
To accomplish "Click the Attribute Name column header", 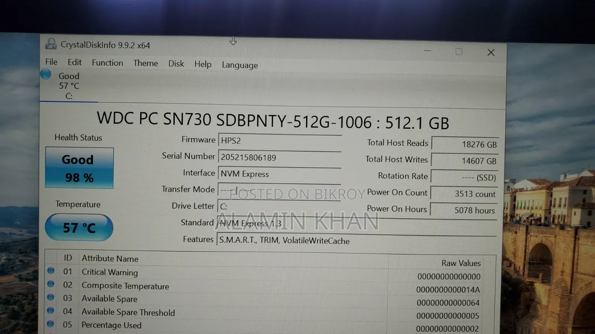I will [110, 259].
